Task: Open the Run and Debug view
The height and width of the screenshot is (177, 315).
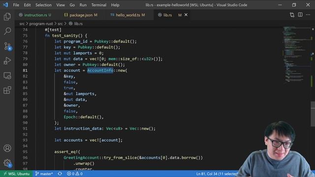Action: pyautogui.click(x=7, y=60)
